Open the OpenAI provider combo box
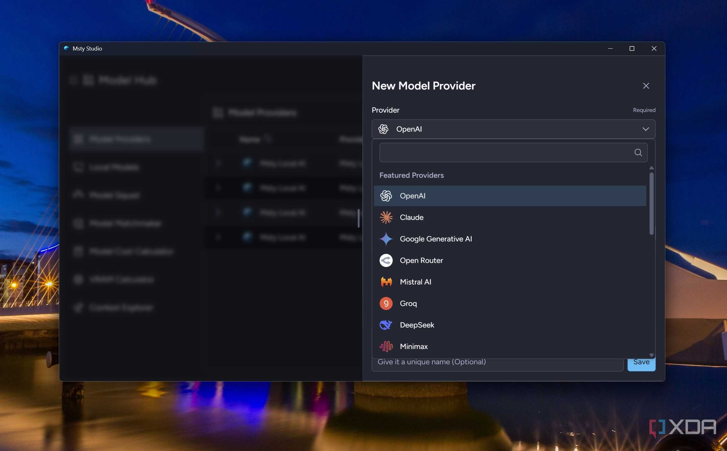Image resolution: width=727 pixels, height=451 pixels. coord(513,129)
